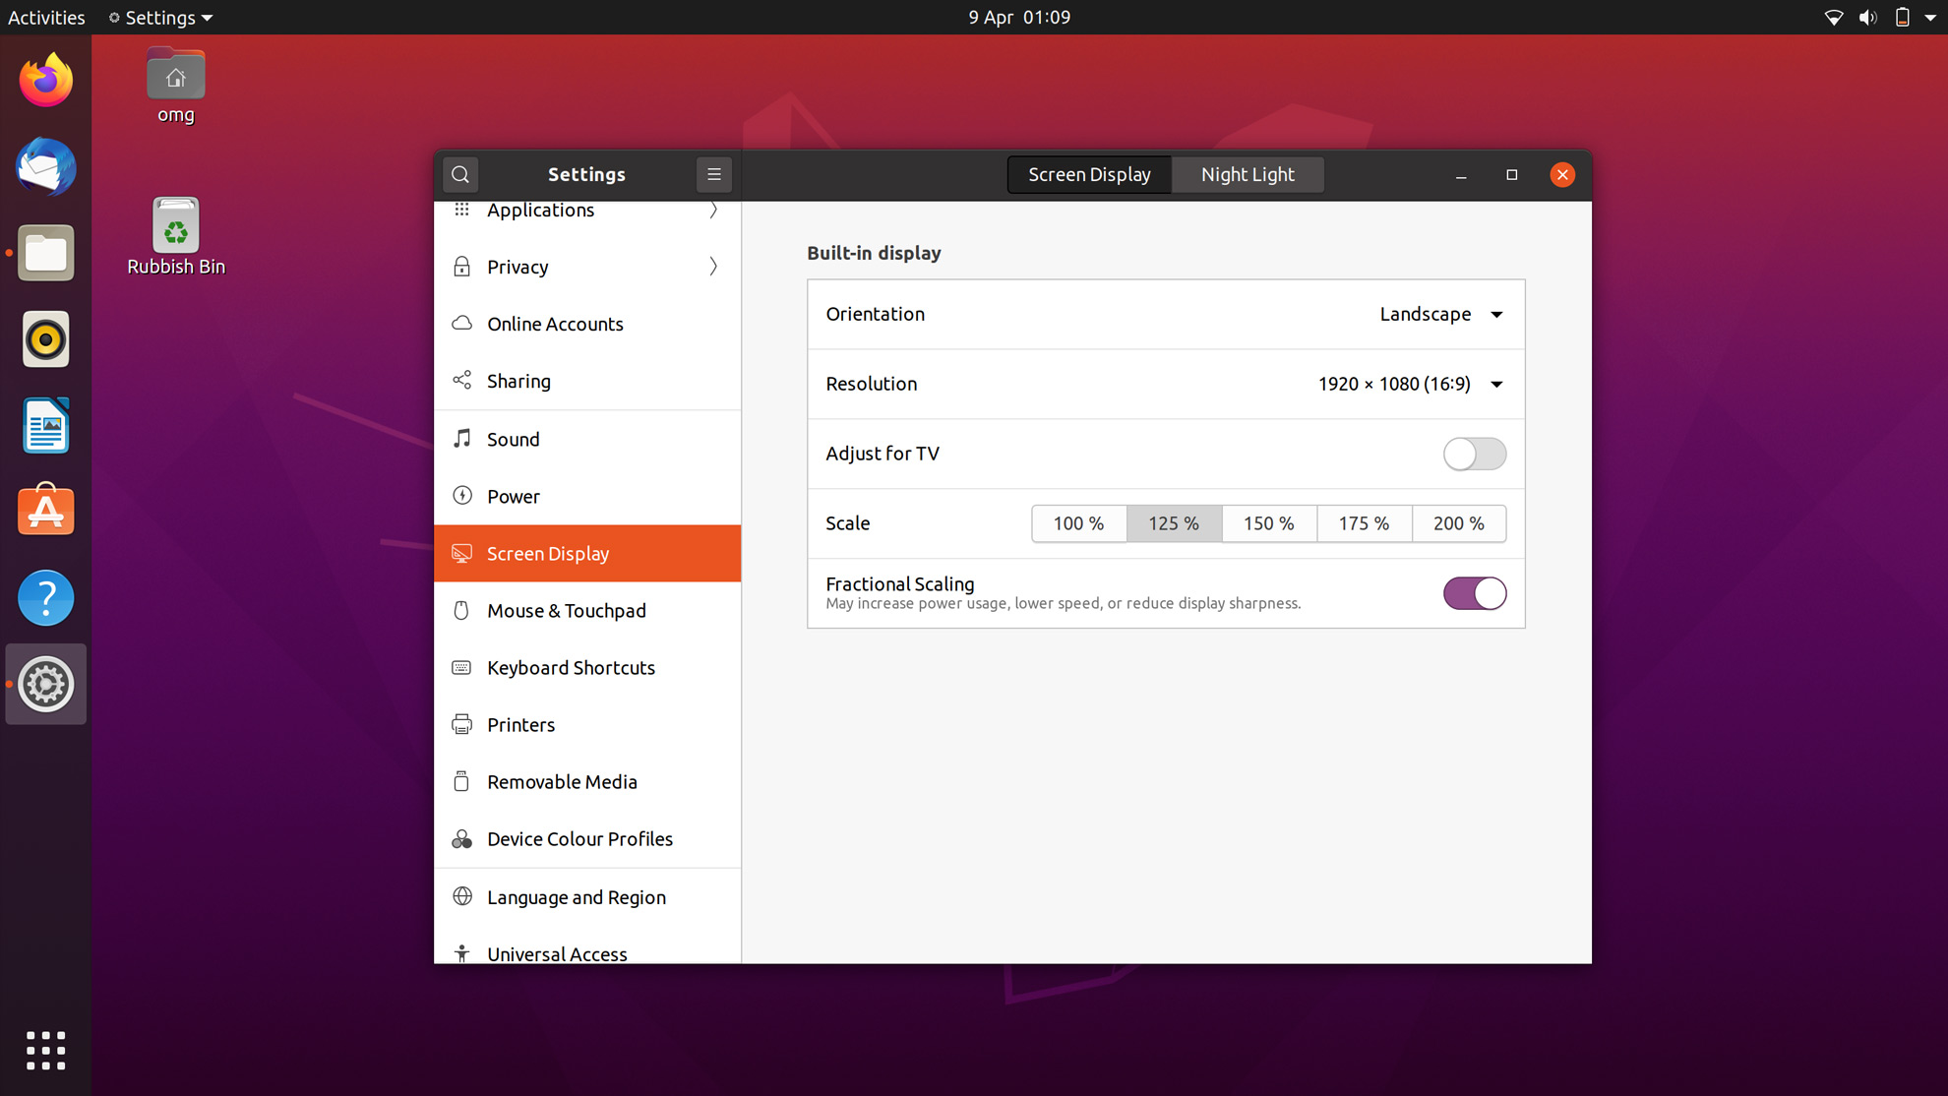1948x1096 pixels.
Task: Open the Files manager dock icon
Action: point(45,254)
